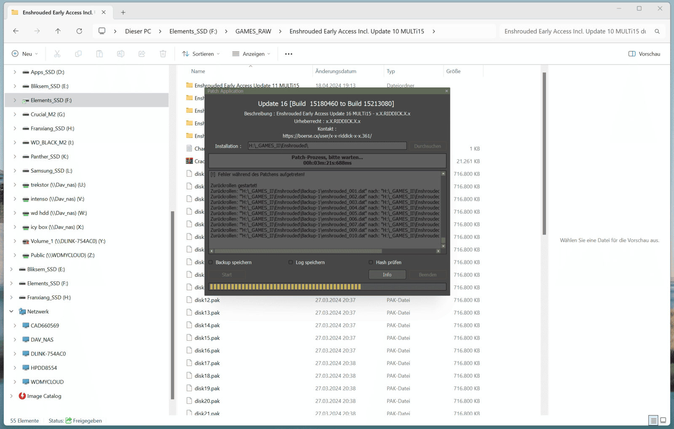Close the Enshrouded Early Access tab
674x429 pixels.
[104, 13]
